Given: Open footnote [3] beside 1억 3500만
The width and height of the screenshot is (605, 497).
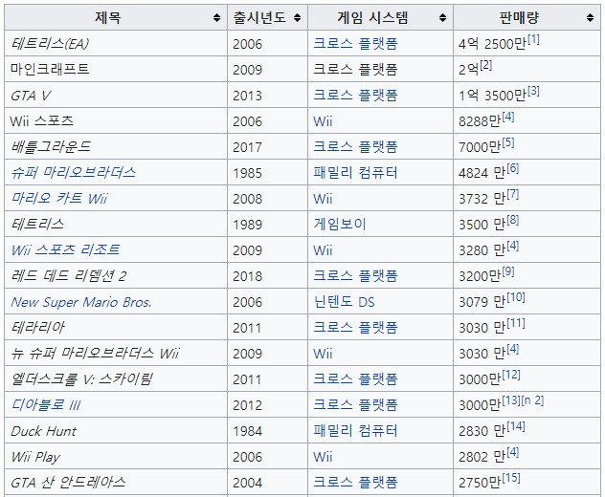Looking at the screenshot, I should (533, 91).
